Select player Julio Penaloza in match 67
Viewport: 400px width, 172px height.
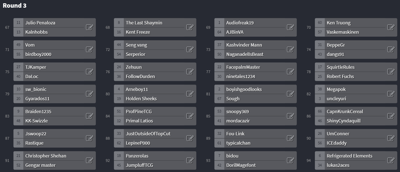[x=40, y=23]
